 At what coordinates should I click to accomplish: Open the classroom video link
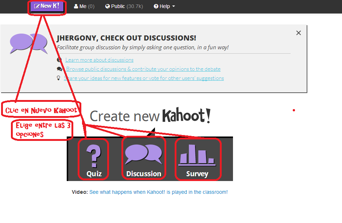coord(159,192)
